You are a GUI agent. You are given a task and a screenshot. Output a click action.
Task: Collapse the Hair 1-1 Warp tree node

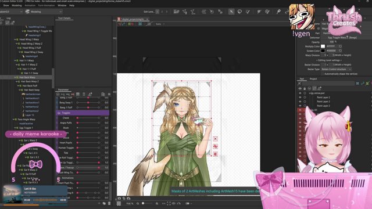tap(15, 60)
